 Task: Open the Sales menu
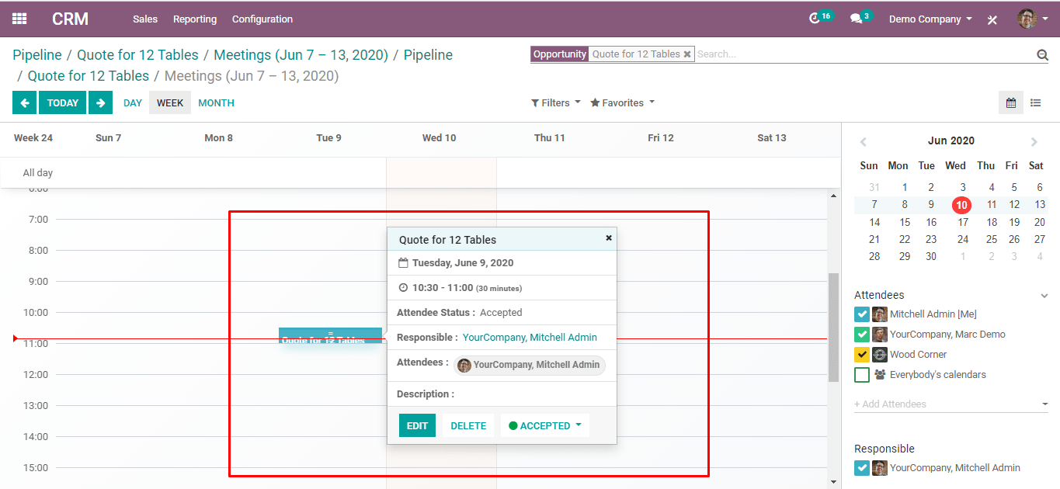(145, 19)
